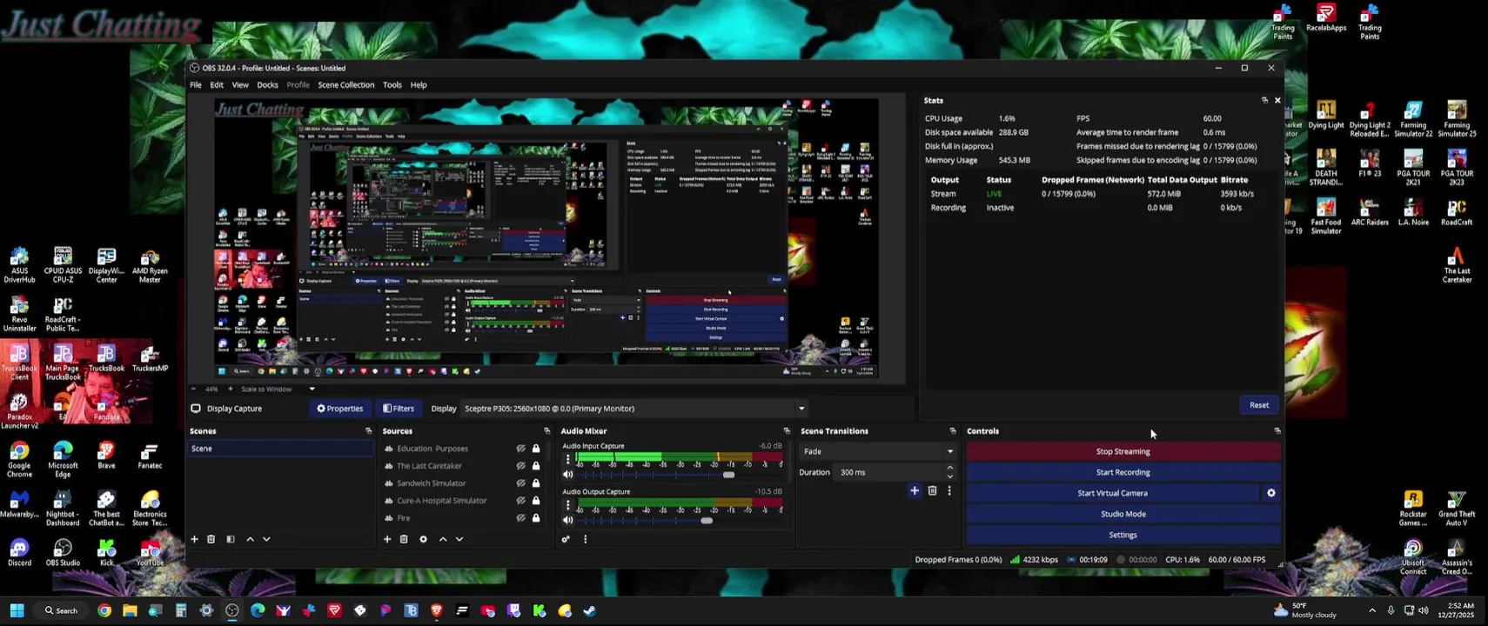Open Discord desktop shortcut
The height and width of the screenshot is (626, 1488).
[19, 553]
